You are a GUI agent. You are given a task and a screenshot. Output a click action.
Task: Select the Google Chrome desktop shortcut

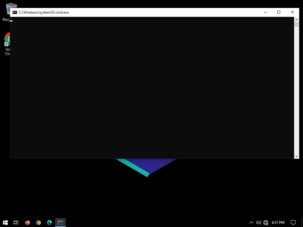point(7,40)
